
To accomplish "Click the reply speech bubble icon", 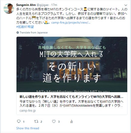I will click(19, 122).
